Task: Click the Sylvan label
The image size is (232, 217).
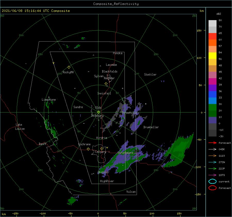Action: click(99, 76)
